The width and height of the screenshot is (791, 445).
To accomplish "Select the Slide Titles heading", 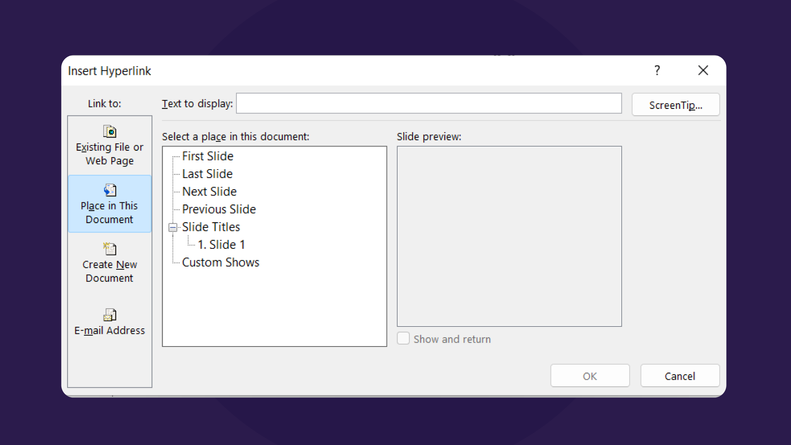I will tap(211, 227).
